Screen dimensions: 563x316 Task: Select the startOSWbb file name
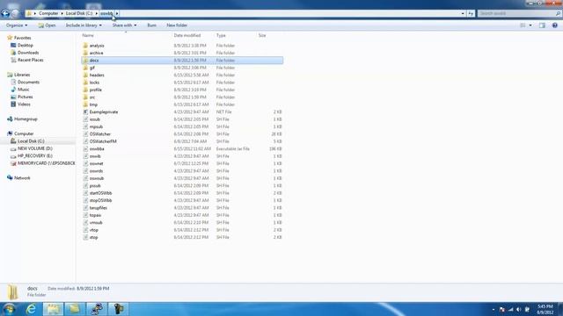click(100, 193)
